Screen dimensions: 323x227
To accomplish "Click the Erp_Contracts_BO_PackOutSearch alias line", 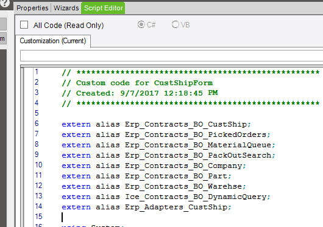I will click(168, 155).
